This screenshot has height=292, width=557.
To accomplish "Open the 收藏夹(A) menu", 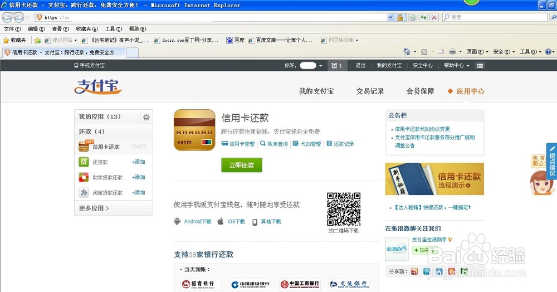I will (x=87, y=29).
